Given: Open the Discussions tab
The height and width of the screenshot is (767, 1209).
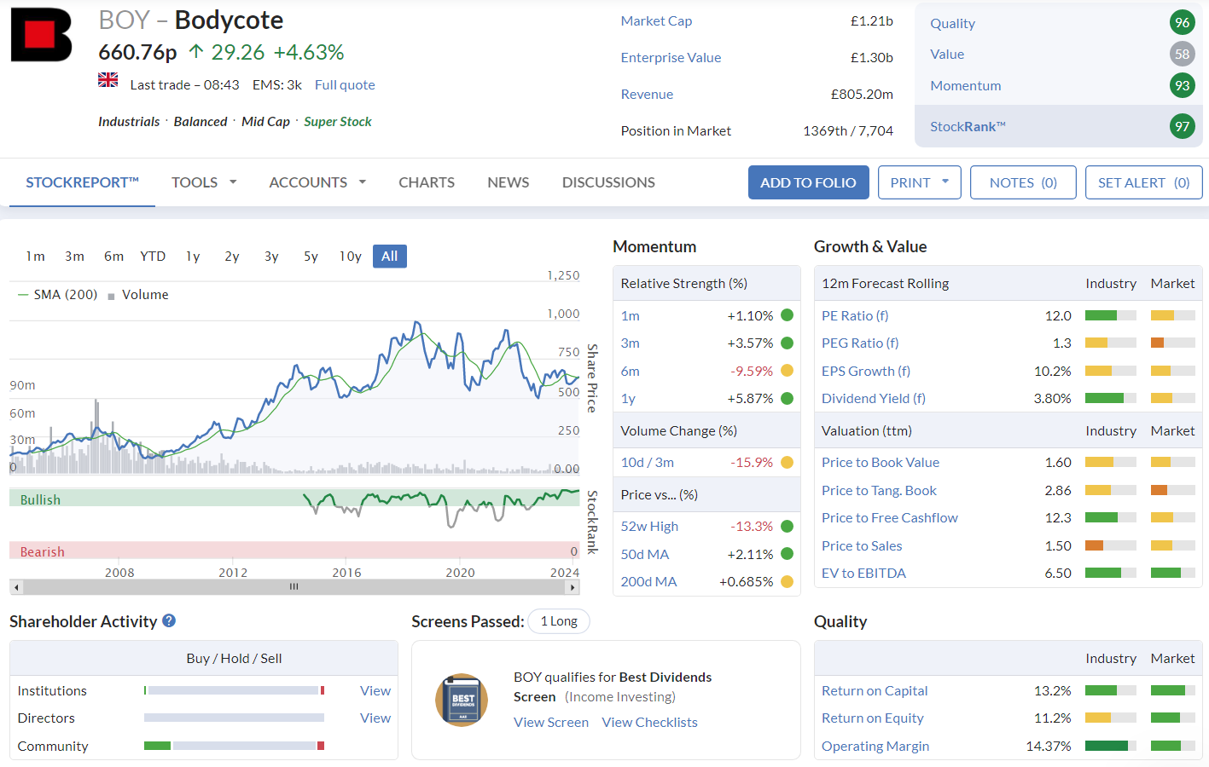Looking at the screenshot, I should coord(608,182).
